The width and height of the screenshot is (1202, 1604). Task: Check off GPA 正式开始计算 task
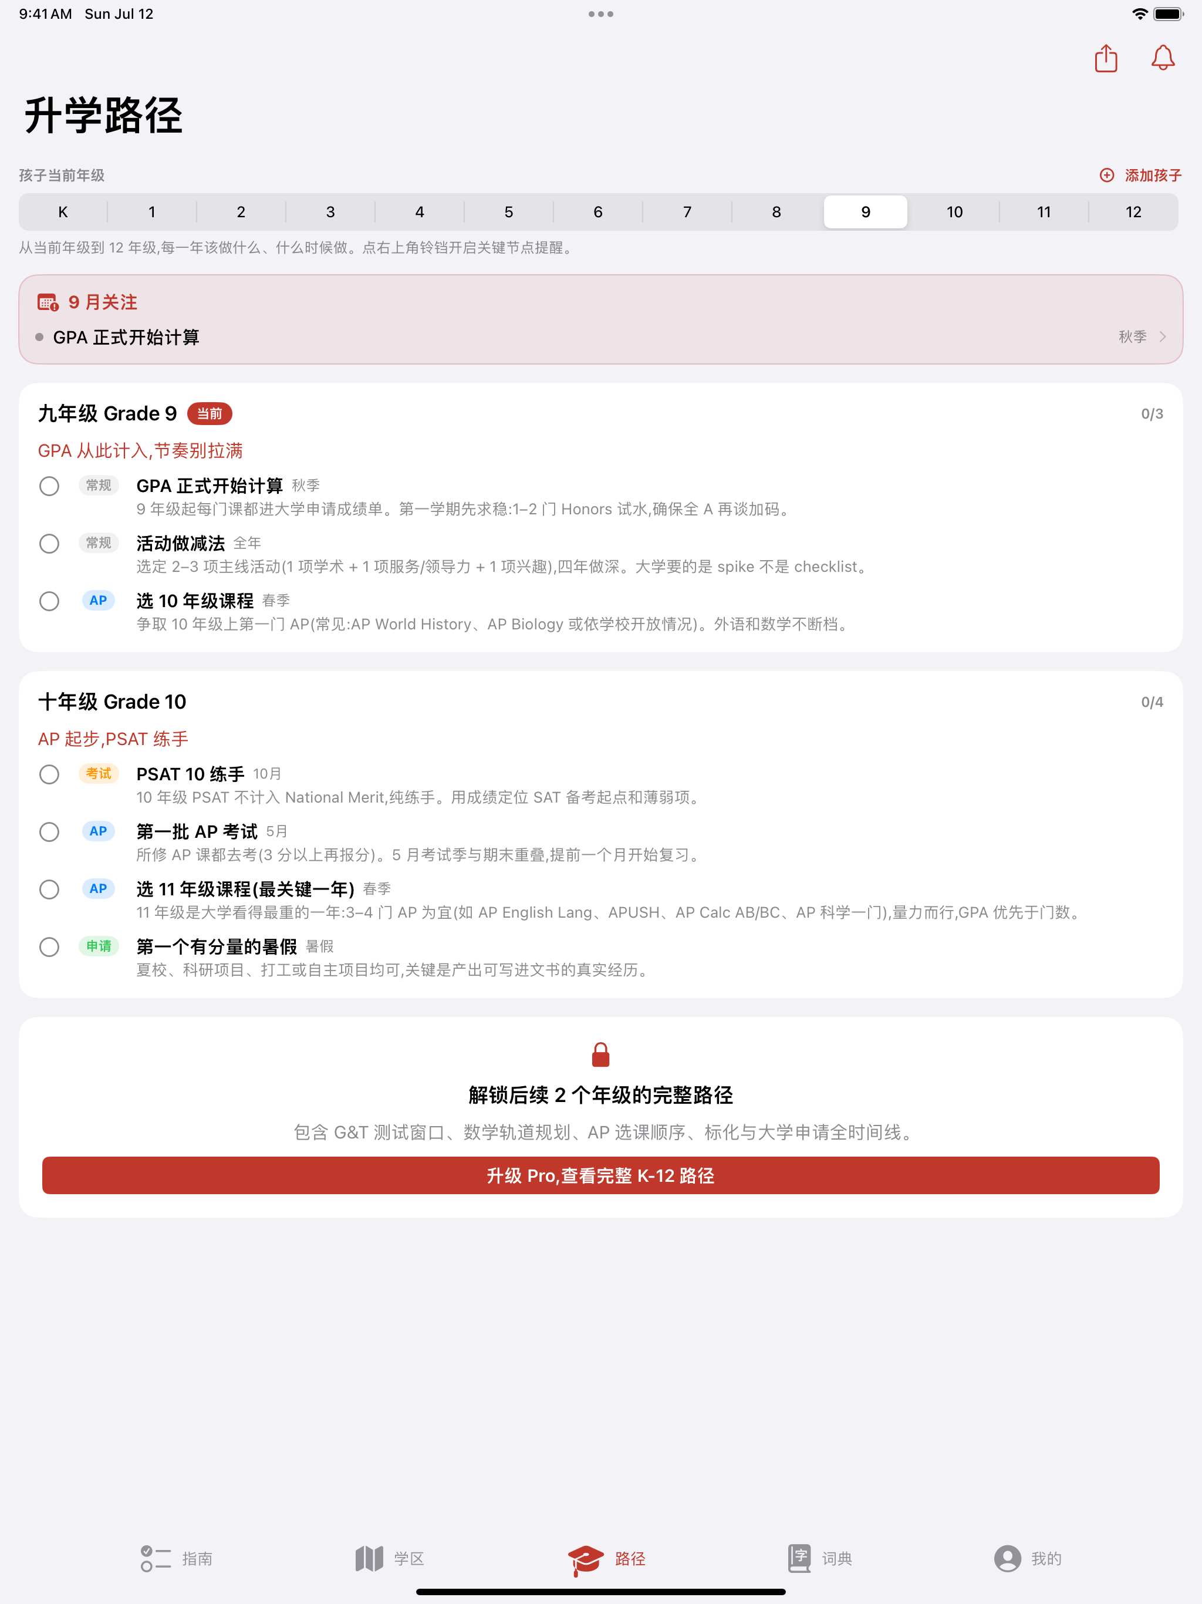tap(49, 486)
